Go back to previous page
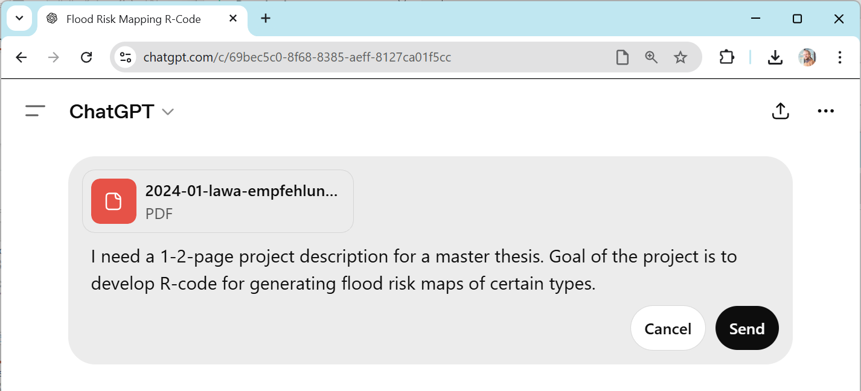 pyautogui.click(x=22, y=57)
